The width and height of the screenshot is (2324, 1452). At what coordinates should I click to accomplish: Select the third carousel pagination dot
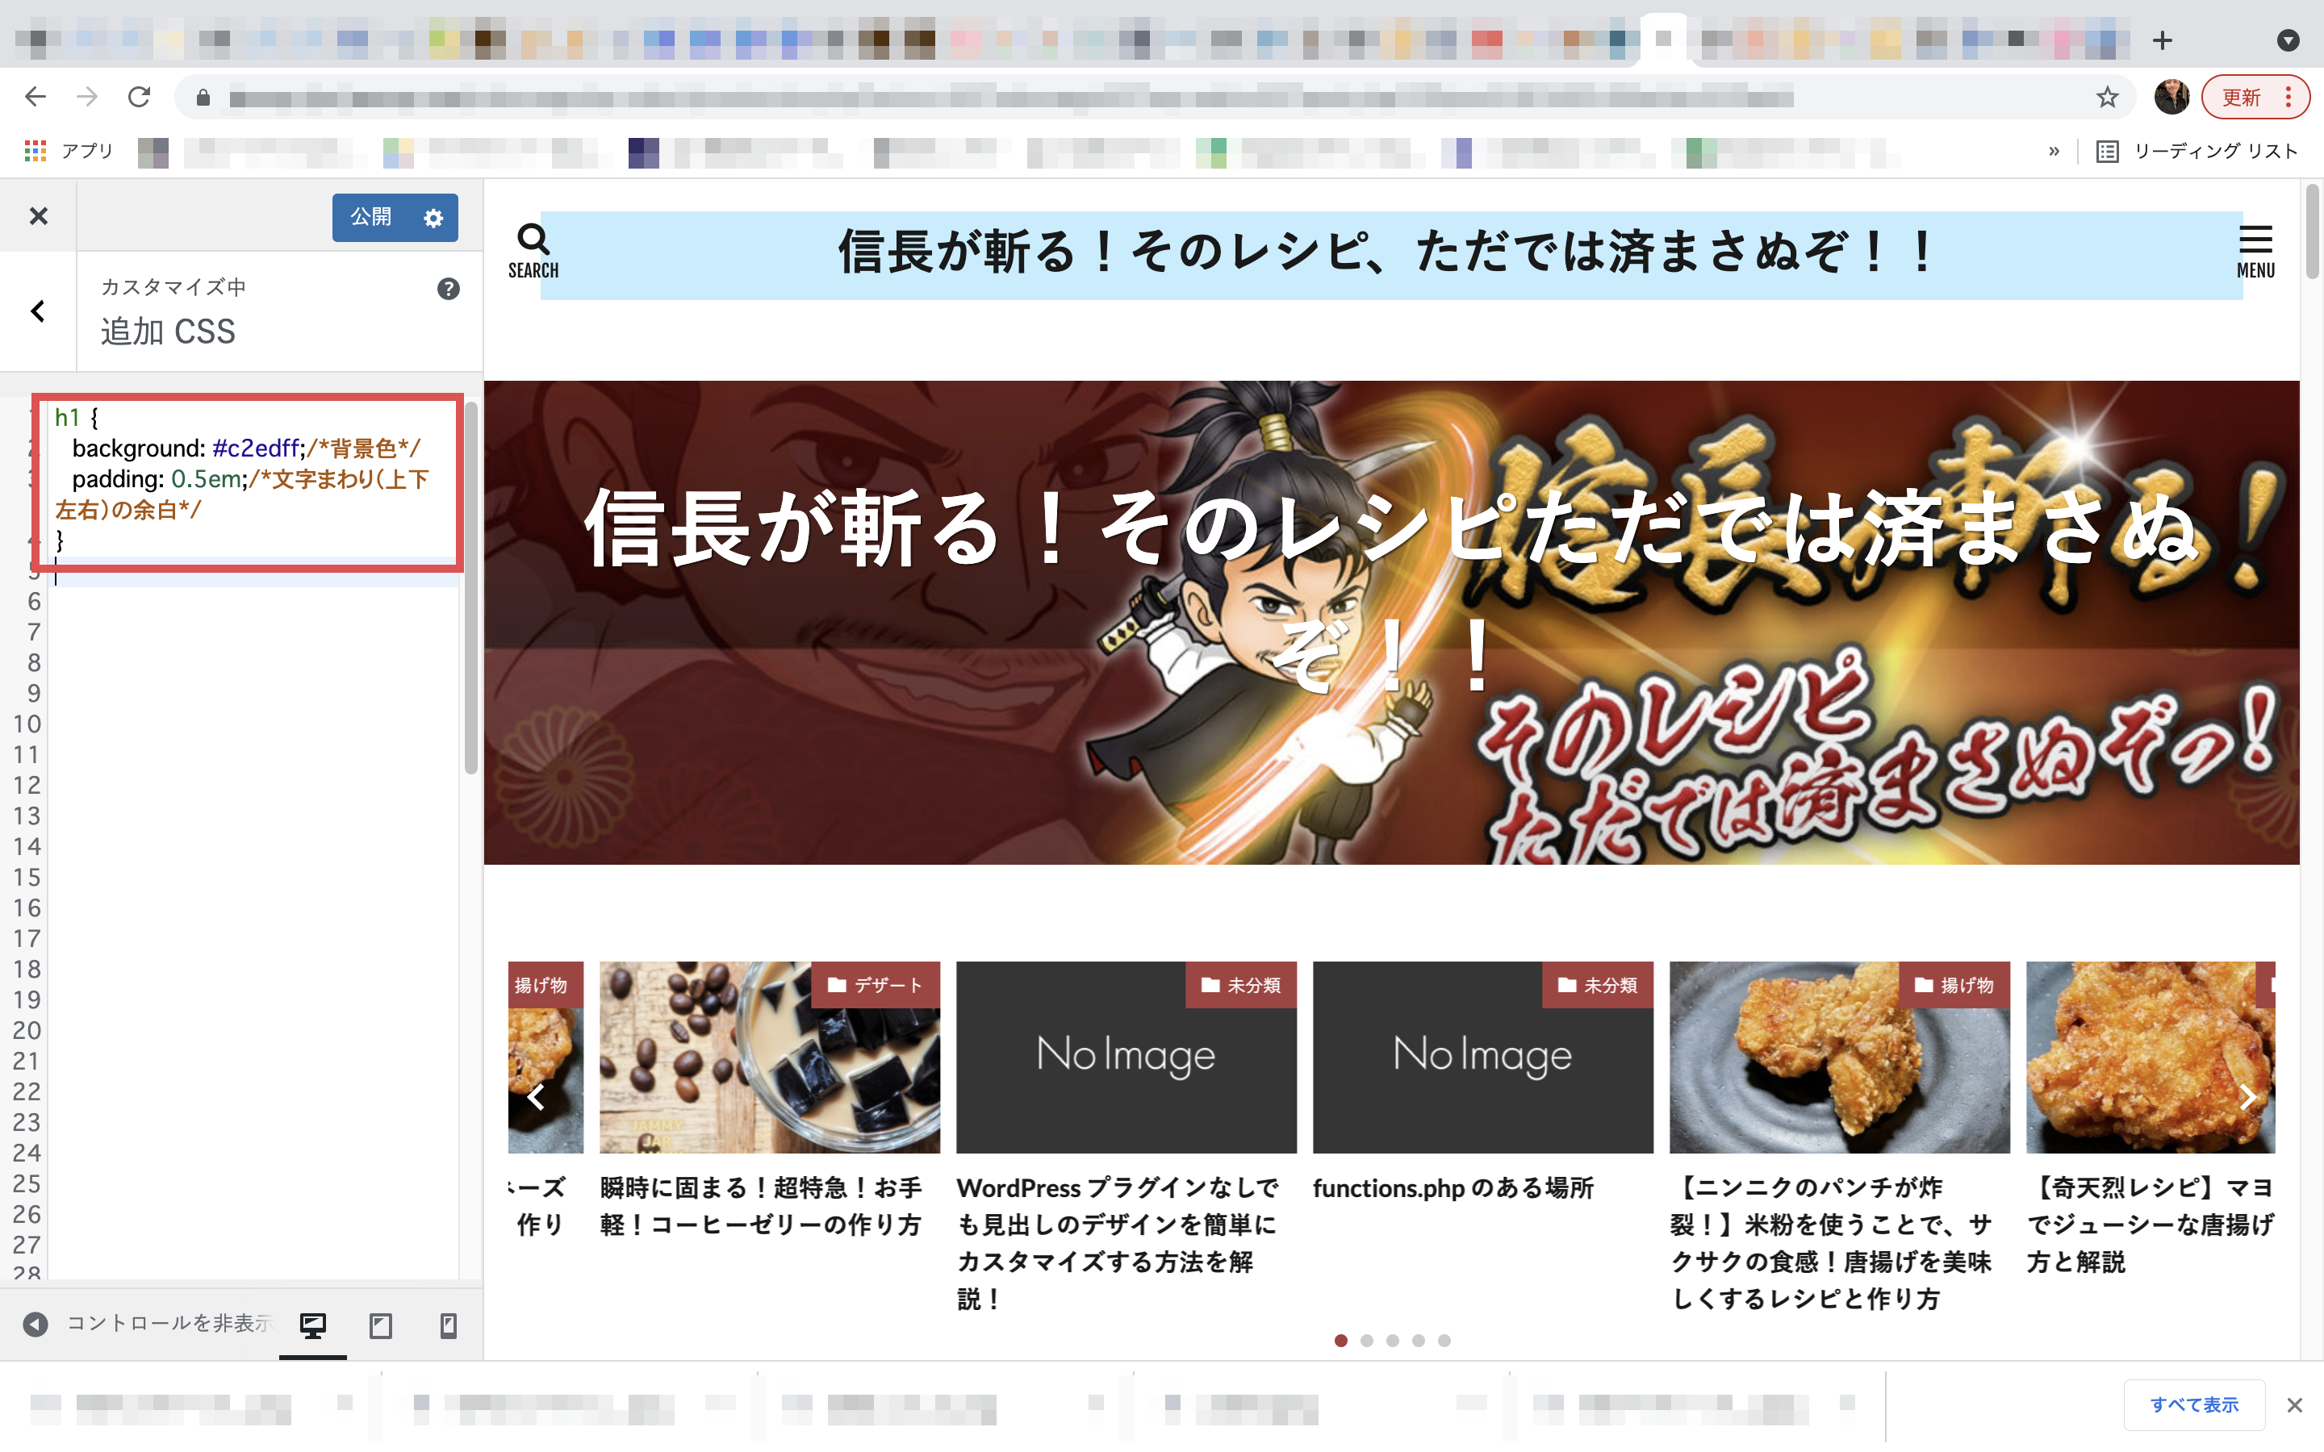(x=1393, y=1341)
